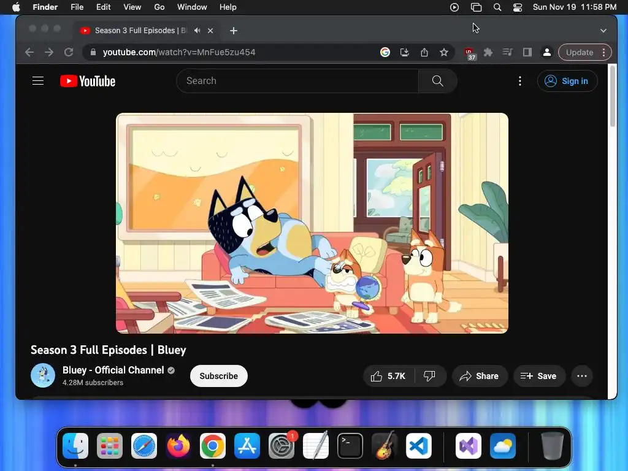Screen dimensions: 628x471
Task: Share this page from address bar
Action: click(x=424, y=52)
